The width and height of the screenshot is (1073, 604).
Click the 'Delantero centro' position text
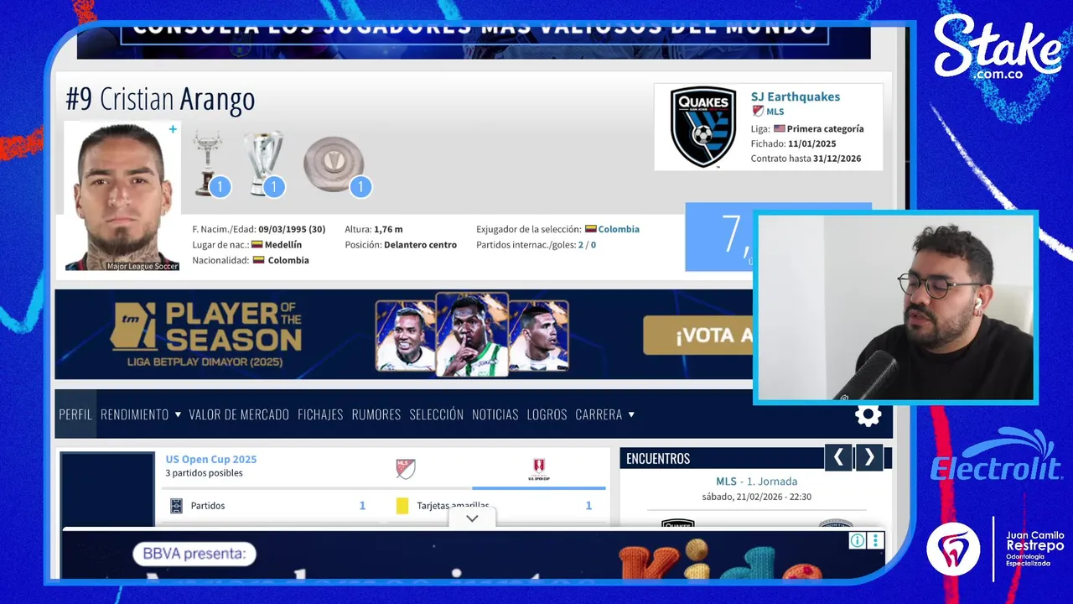[x=420, y=245]
